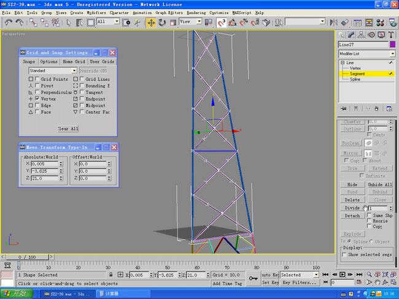Open the Rendering menu
Screen dimensions: 399x299
pyautogui.click(x=196, y=13)
